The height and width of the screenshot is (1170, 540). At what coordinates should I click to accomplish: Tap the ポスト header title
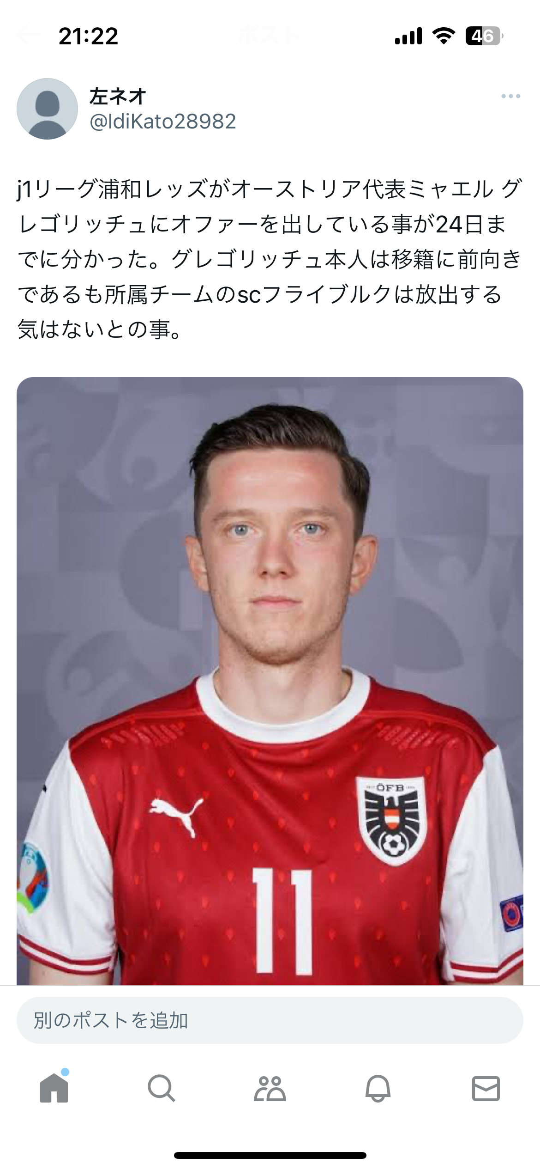pyautogui.click(x=269, y=35)
